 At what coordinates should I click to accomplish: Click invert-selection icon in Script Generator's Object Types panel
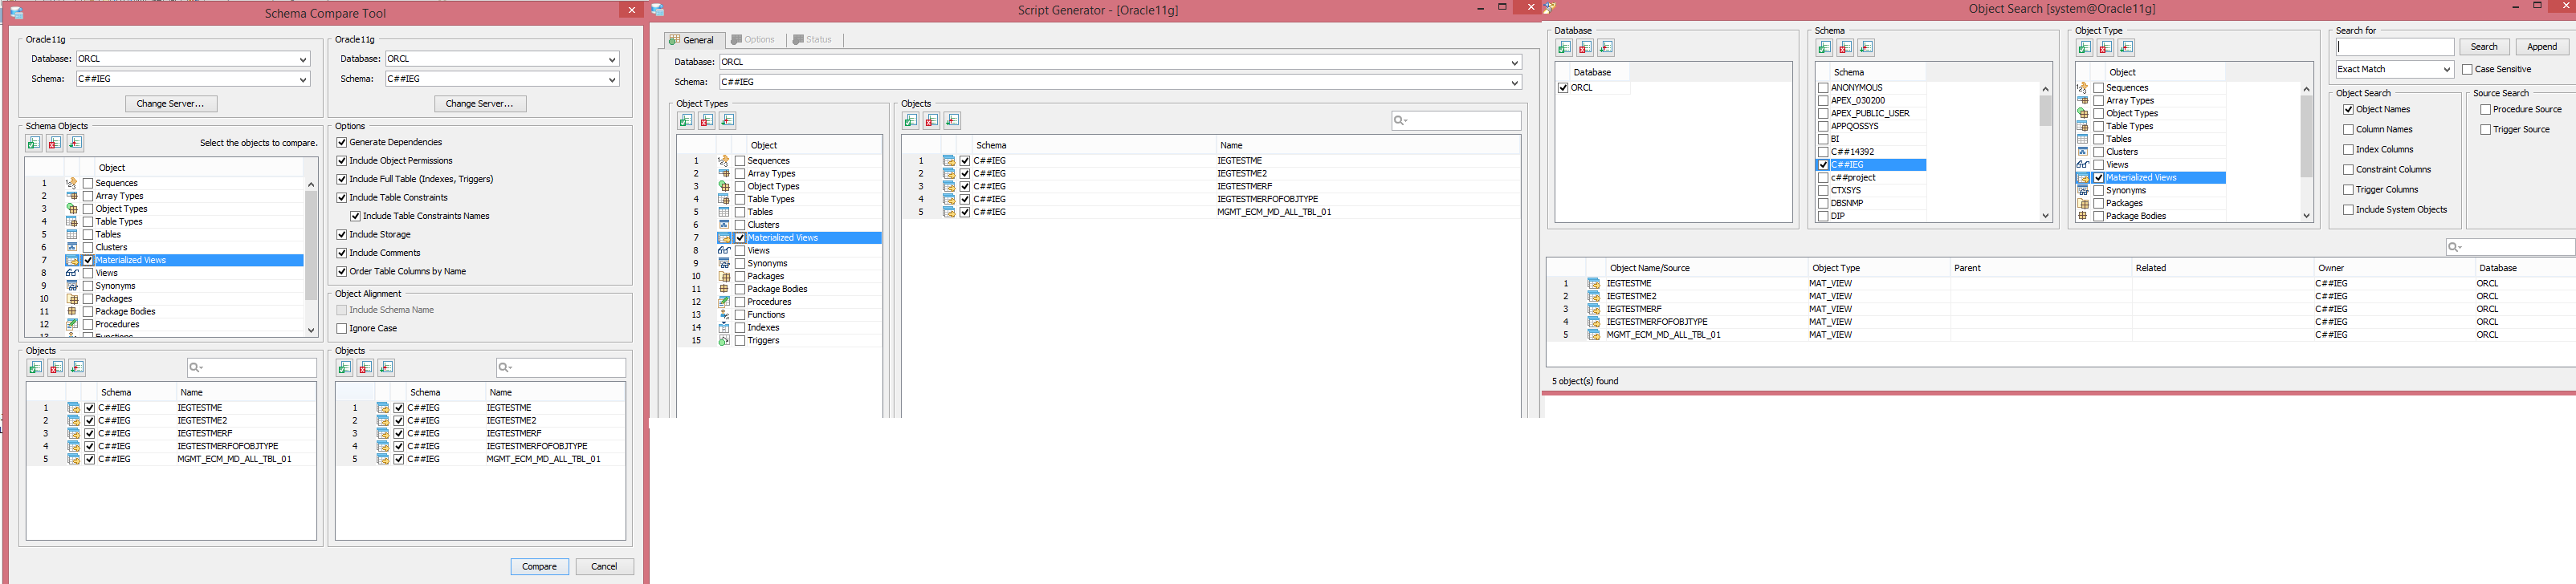[727, 121]
